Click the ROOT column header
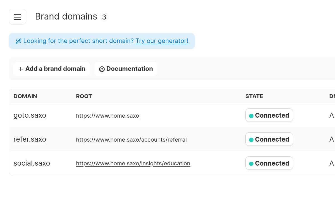This screenshot has height=223, width=335. tap(84, 96)
